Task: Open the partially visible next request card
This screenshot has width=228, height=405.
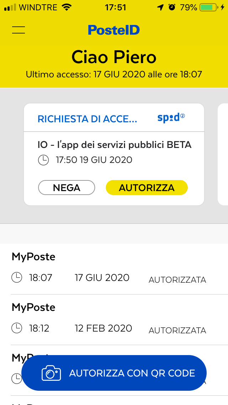Action: coord(224,153)
